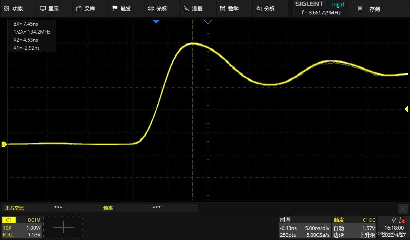410x240 pixels.
Task: Open the 数学 math menu
Action: 233,9
